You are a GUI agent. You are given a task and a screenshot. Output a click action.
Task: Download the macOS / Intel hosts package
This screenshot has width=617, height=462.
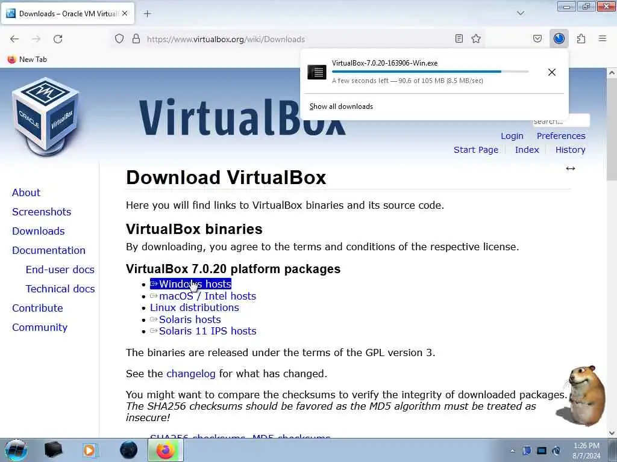pyautogui.click(x=203, y=296)
